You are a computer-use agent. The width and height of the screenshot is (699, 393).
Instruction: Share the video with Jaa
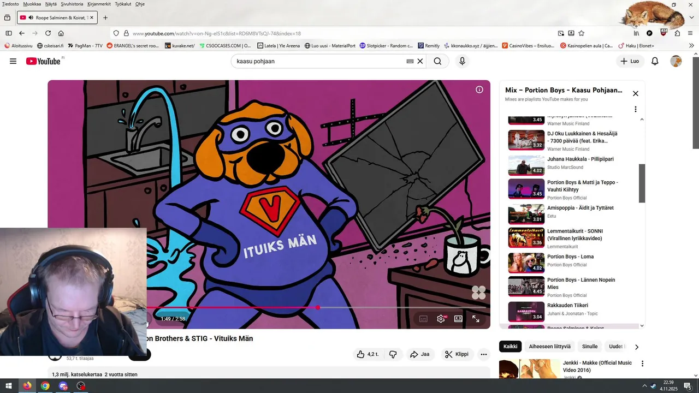point(419,354)
